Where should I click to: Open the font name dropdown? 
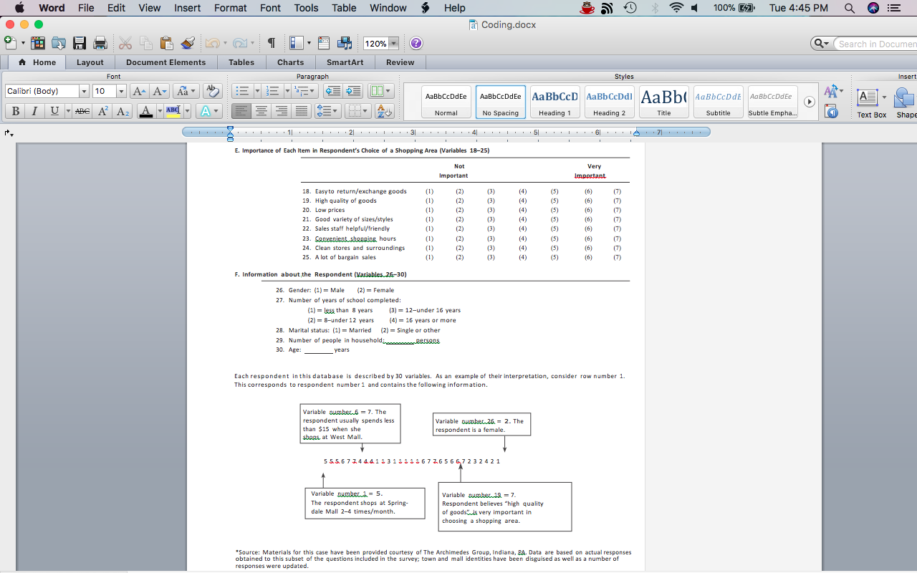[x=84, y=91]
